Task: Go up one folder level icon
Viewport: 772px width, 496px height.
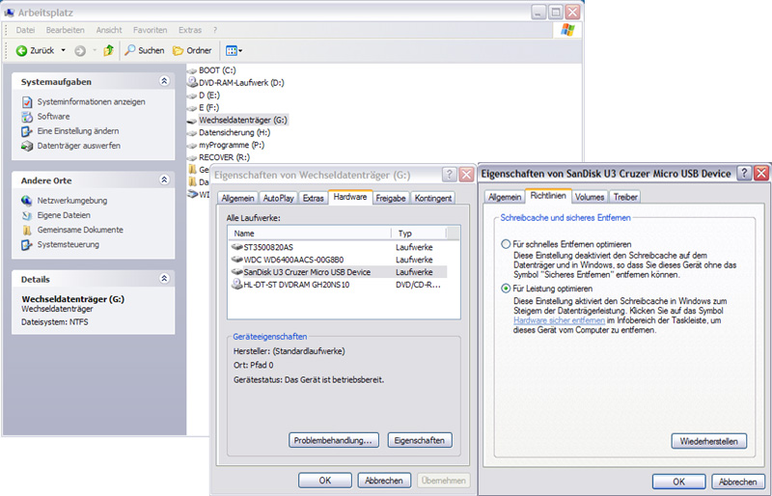Action: (108, 50)
